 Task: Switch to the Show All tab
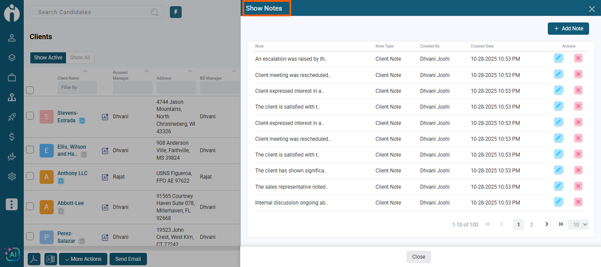tap(80, 58)
